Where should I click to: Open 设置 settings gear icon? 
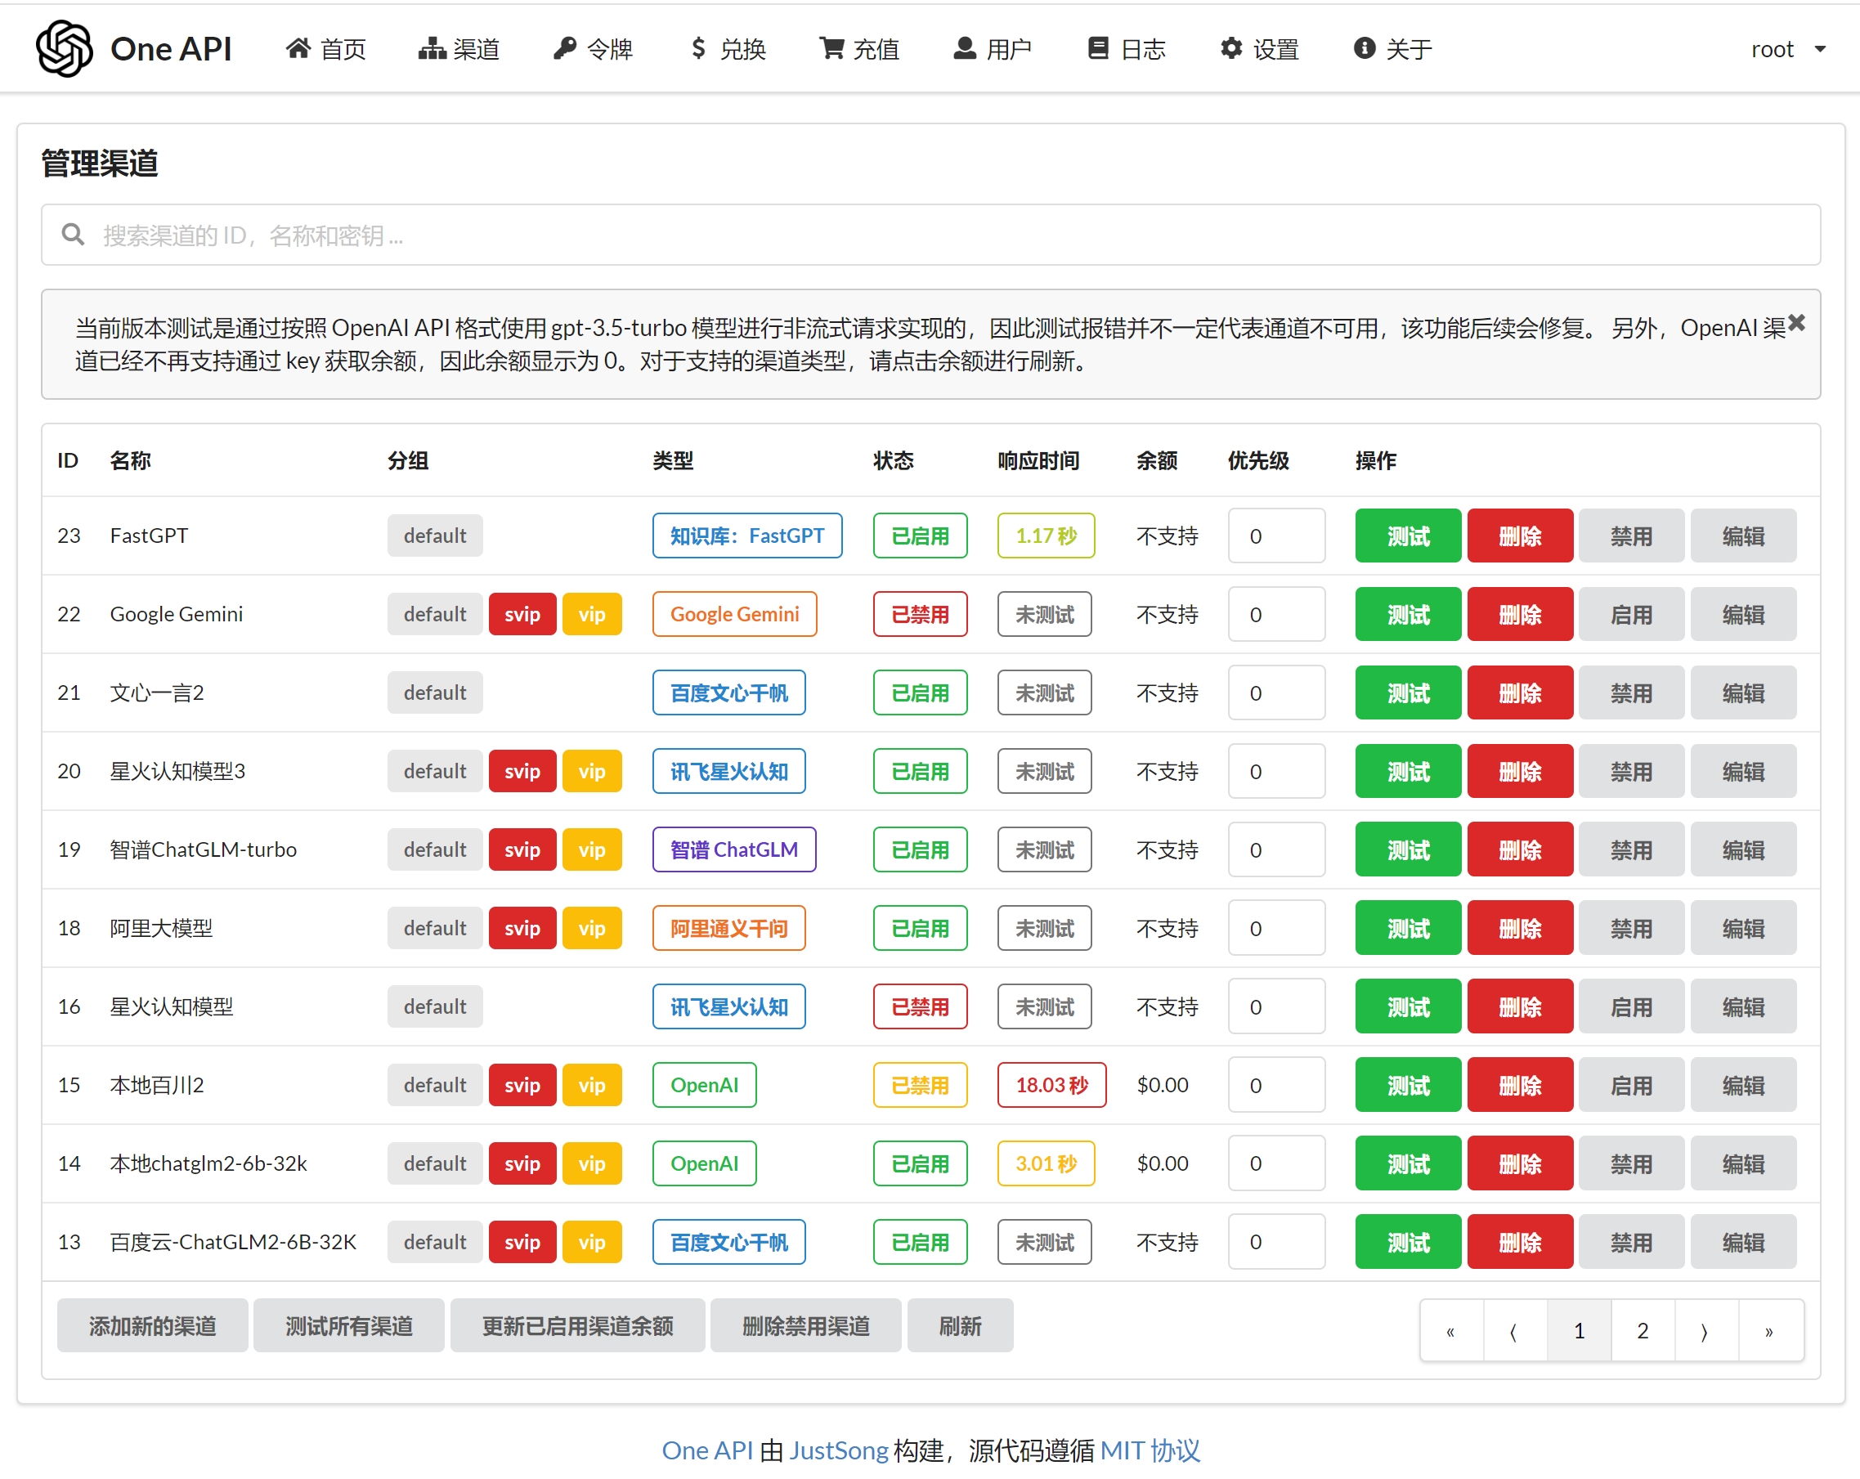(1231, 48)
